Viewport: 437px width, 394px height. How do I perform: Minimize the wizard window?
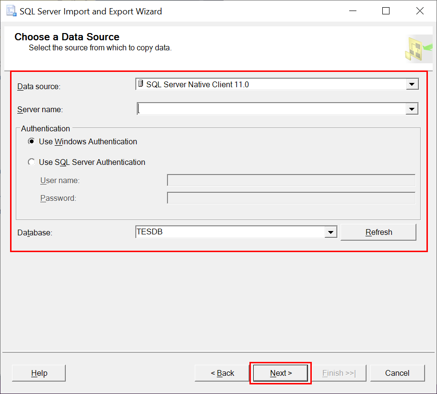click(x=353, y=11)
